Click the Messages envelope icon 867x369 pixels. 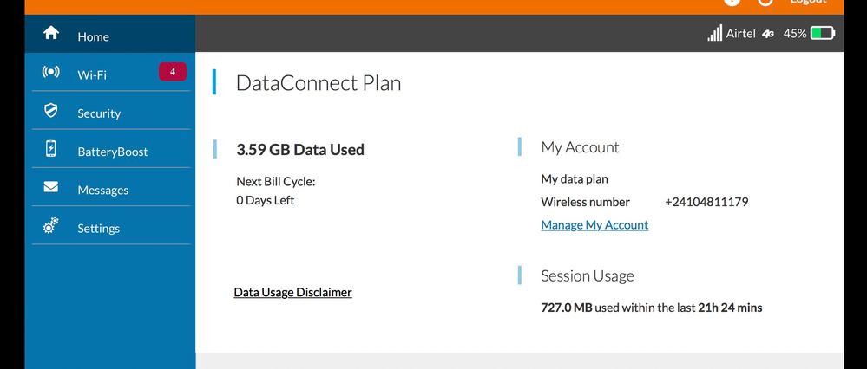tap(51, 187)
